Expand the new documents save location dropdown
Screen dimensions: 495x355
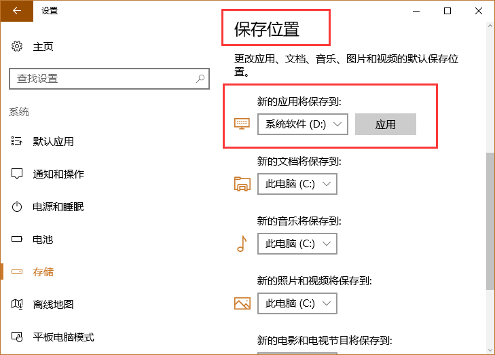297,184
